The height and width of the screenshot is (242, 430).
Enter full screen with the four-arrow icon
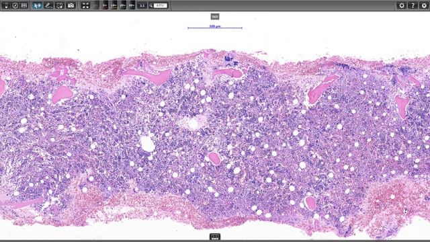85,5
